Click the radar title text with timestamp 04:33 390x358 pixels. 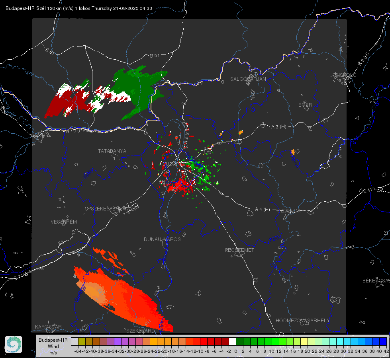79,8
